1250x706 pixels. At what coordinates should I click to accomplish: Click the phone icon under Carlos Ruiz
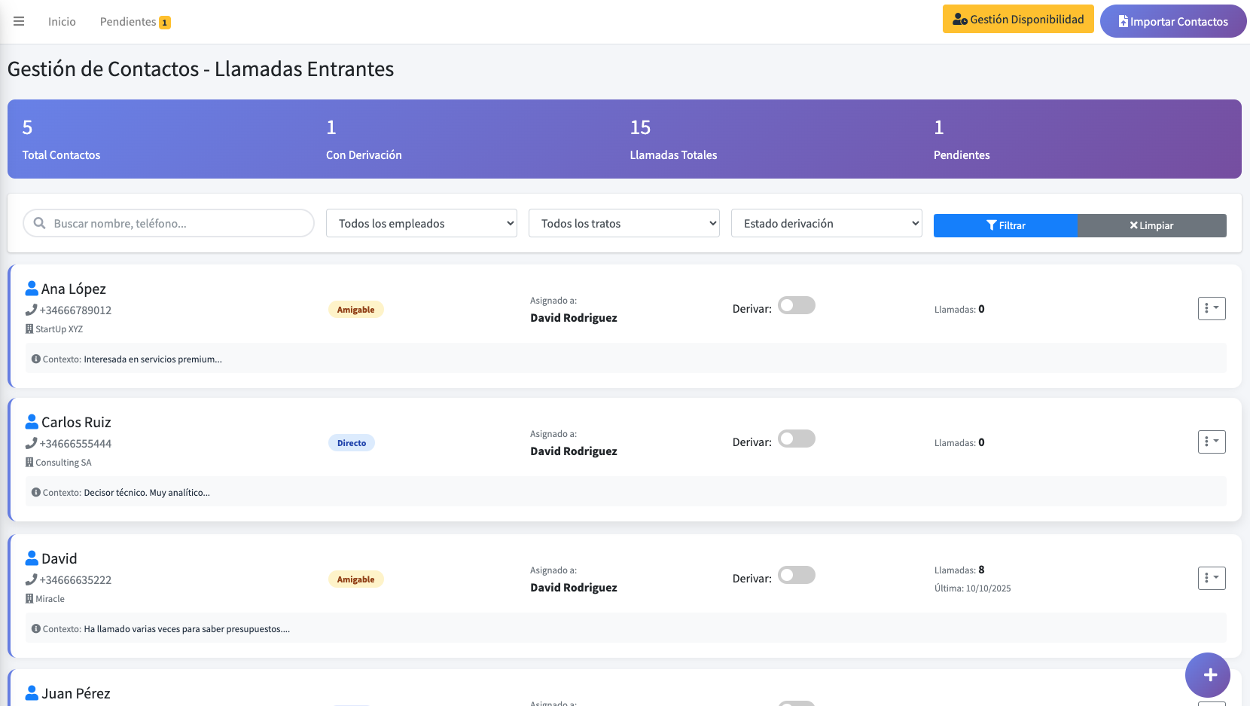(32, 443)
